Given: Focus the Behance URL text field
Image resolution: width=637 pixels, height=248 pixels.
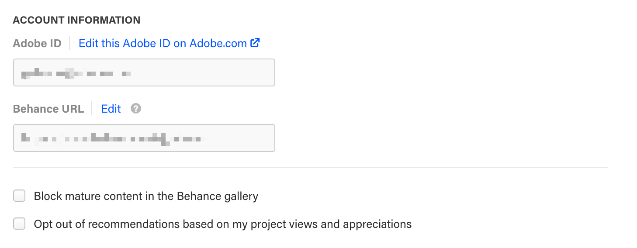Looking at the screenshot, I should point(144,138).
